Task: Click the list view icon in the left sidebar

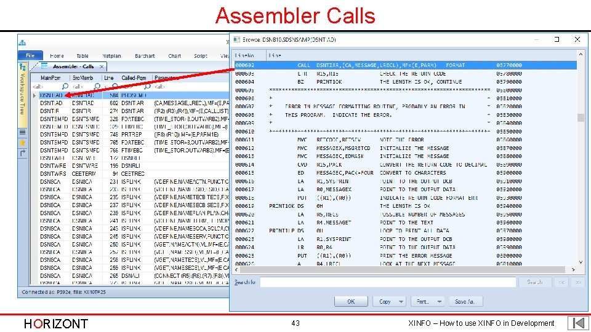Action: (x=23, y=132)
